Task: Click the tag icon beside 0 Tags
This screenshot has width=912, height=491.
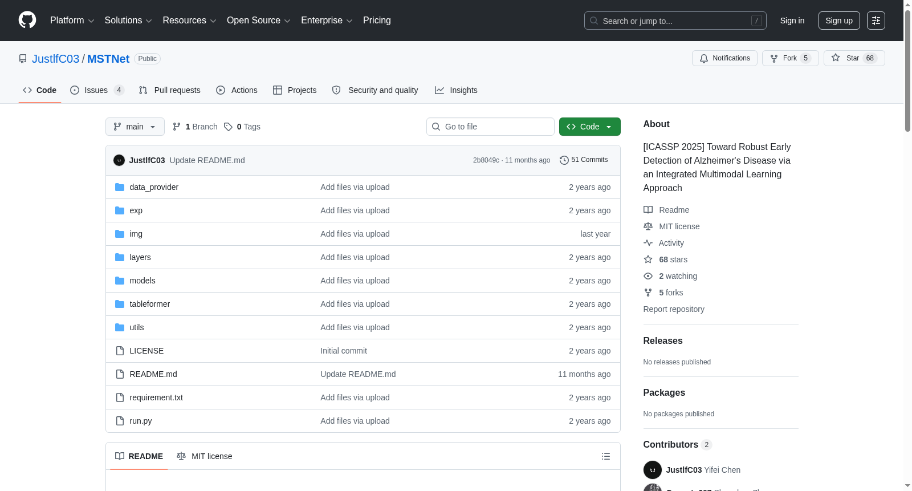Action: point(228,127)
